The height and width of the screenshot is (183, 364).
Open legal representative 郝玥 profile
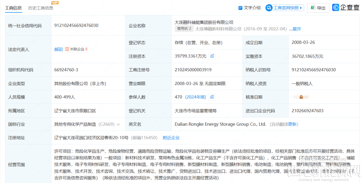pos(58,49)
